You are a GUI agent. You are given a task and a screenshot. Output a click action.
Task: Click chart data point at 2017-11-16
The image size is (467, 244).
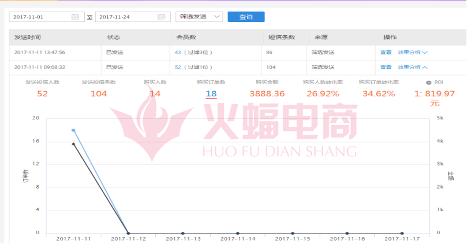pyautogui.click(x=348, y=233)
